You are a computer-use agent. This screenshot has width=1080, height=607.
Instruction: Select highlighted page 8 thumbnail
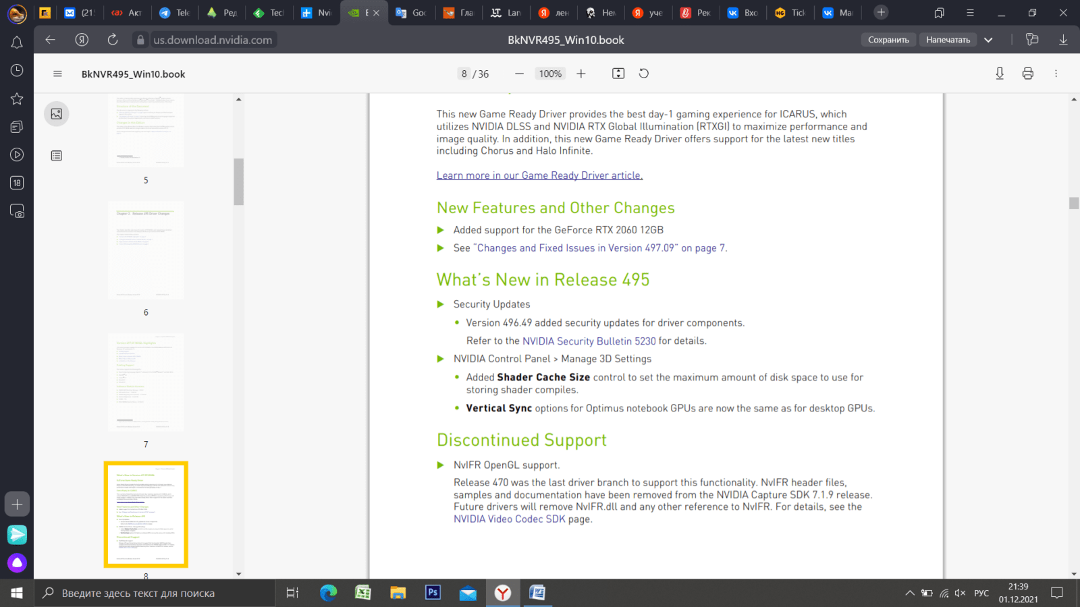(146, 515)
